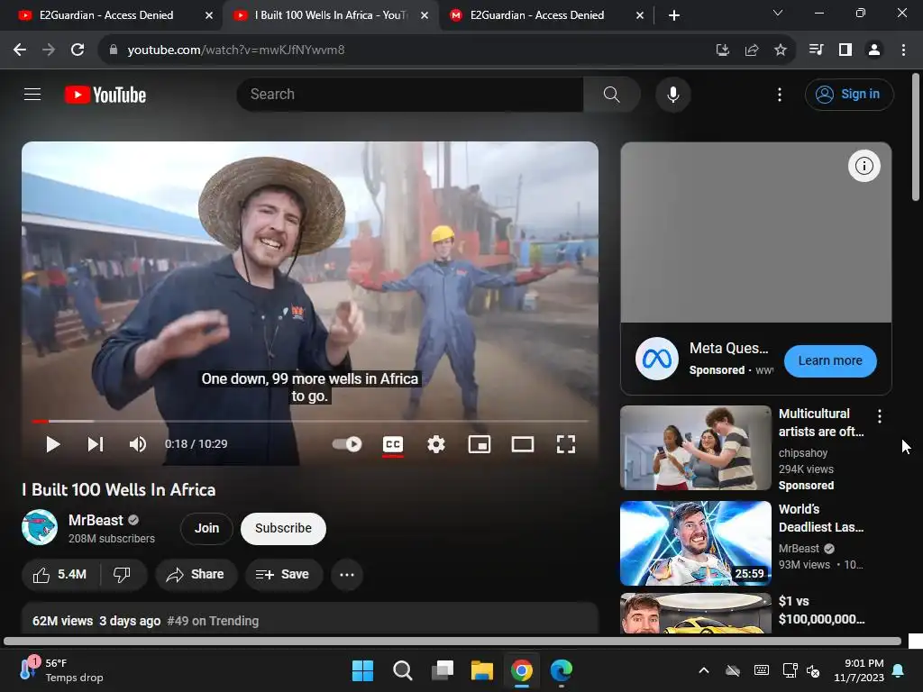923x692 pixels.
Task: Open Task View on taskbar
Action: point(442,670)
